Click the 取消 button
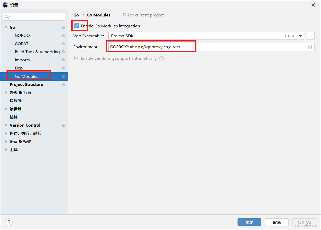 pos(277,222)
